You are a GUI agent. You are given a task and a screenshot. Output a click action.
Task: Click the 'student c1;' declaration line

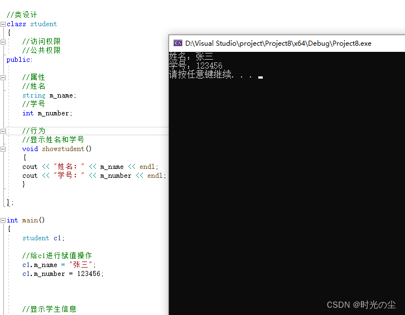[43, 238]
